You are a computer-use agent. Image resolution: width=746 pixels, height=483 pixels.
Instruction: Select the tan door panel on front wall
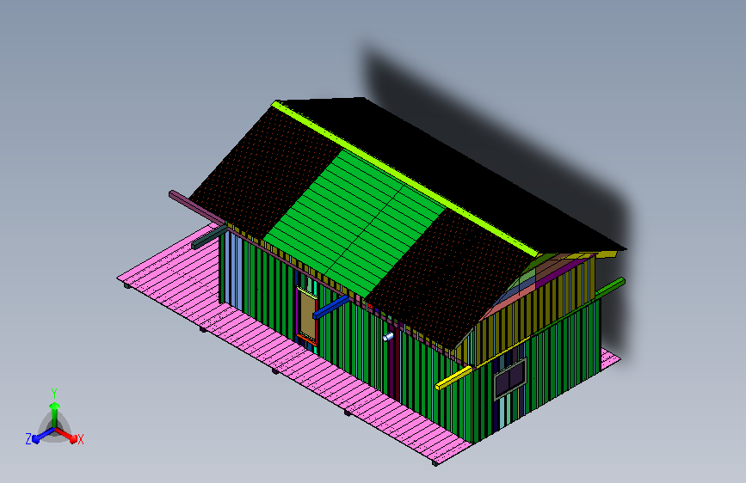[307, 316]
